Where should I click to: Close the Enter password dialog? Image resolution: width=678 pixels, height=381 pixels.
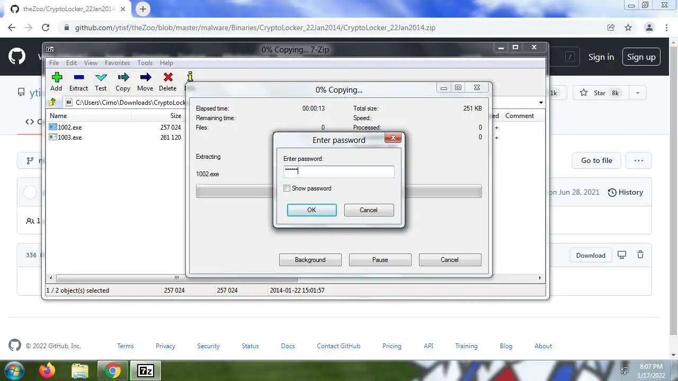[x=392, y=138]
